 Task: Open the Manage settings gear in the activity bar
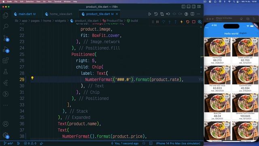click(x=6, y=135)
